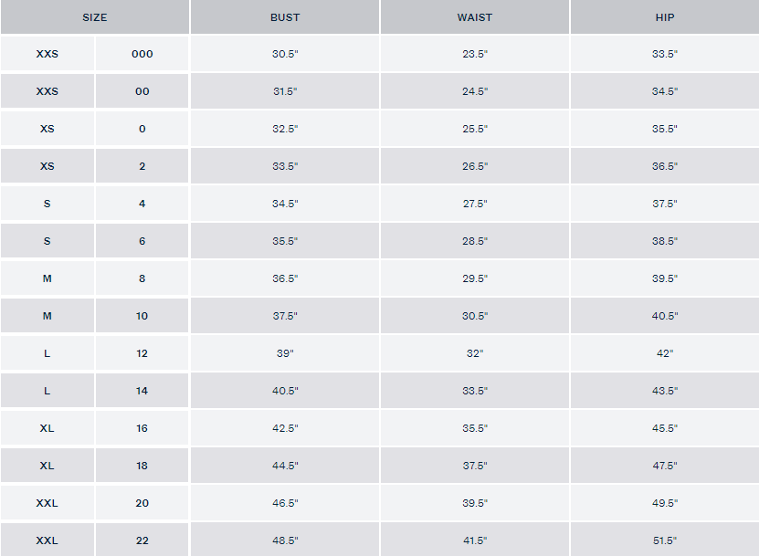Screen dimensions: 759x556
Task: Select the numeric size 000 cell
Action: [x=142, y=54]
